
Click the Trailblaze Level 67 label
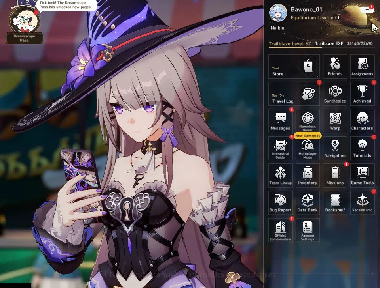pos(290,44)
